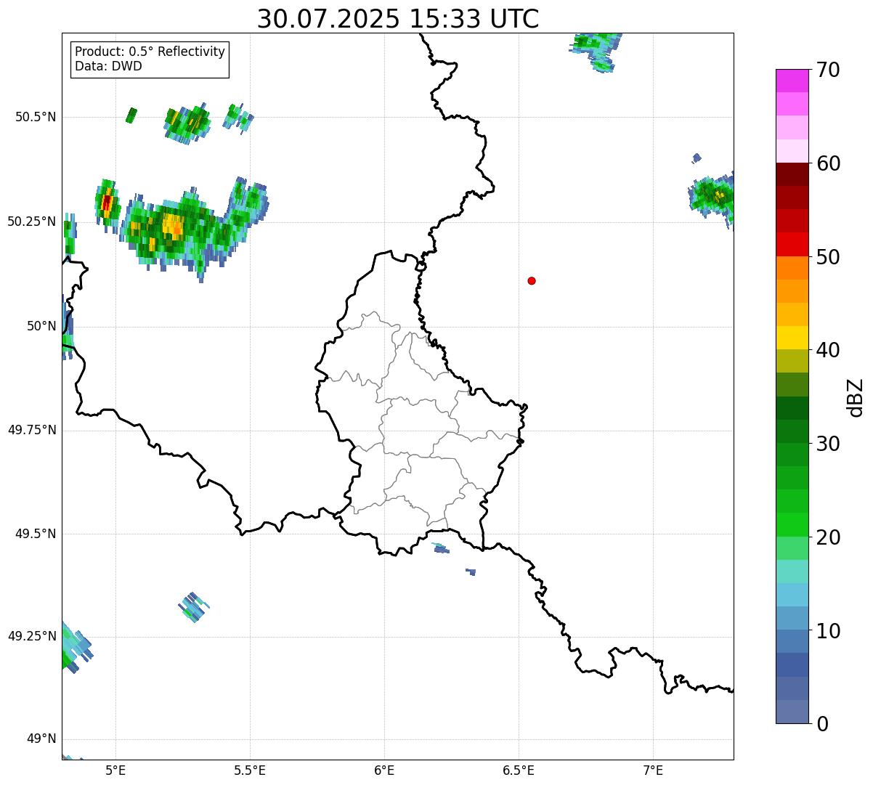Screen dimensions: 873x785
Task: Click the "50°N" latitude label
Action: pyautogui.click(x=41, y=326)
